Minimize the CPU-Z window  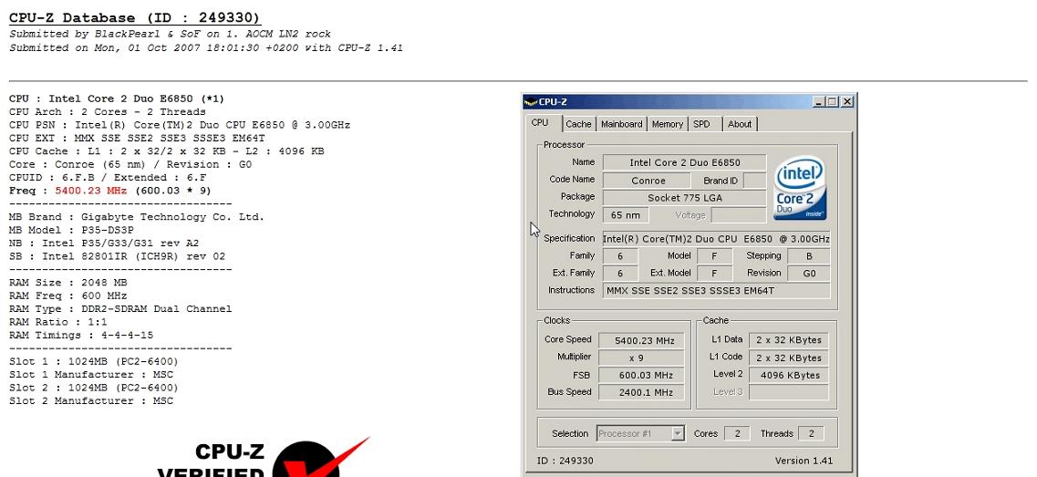820,102
